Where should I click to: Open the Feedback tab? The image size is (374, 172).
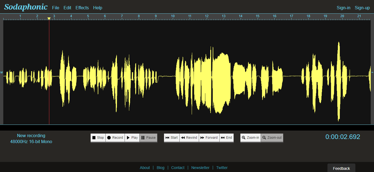341,168
